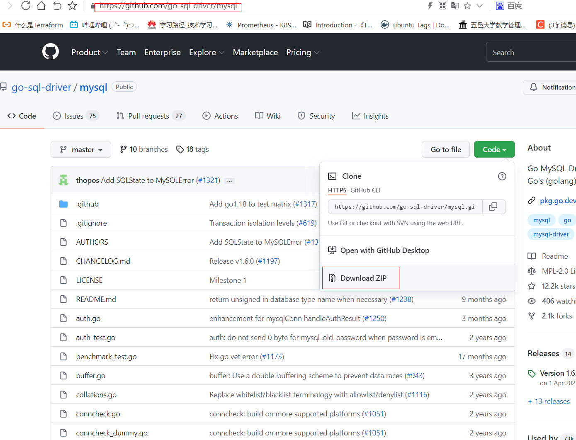Screen dimensions: 576x440
Task: Click the mysql-driver topic tag
Action: tap(551, 234)
